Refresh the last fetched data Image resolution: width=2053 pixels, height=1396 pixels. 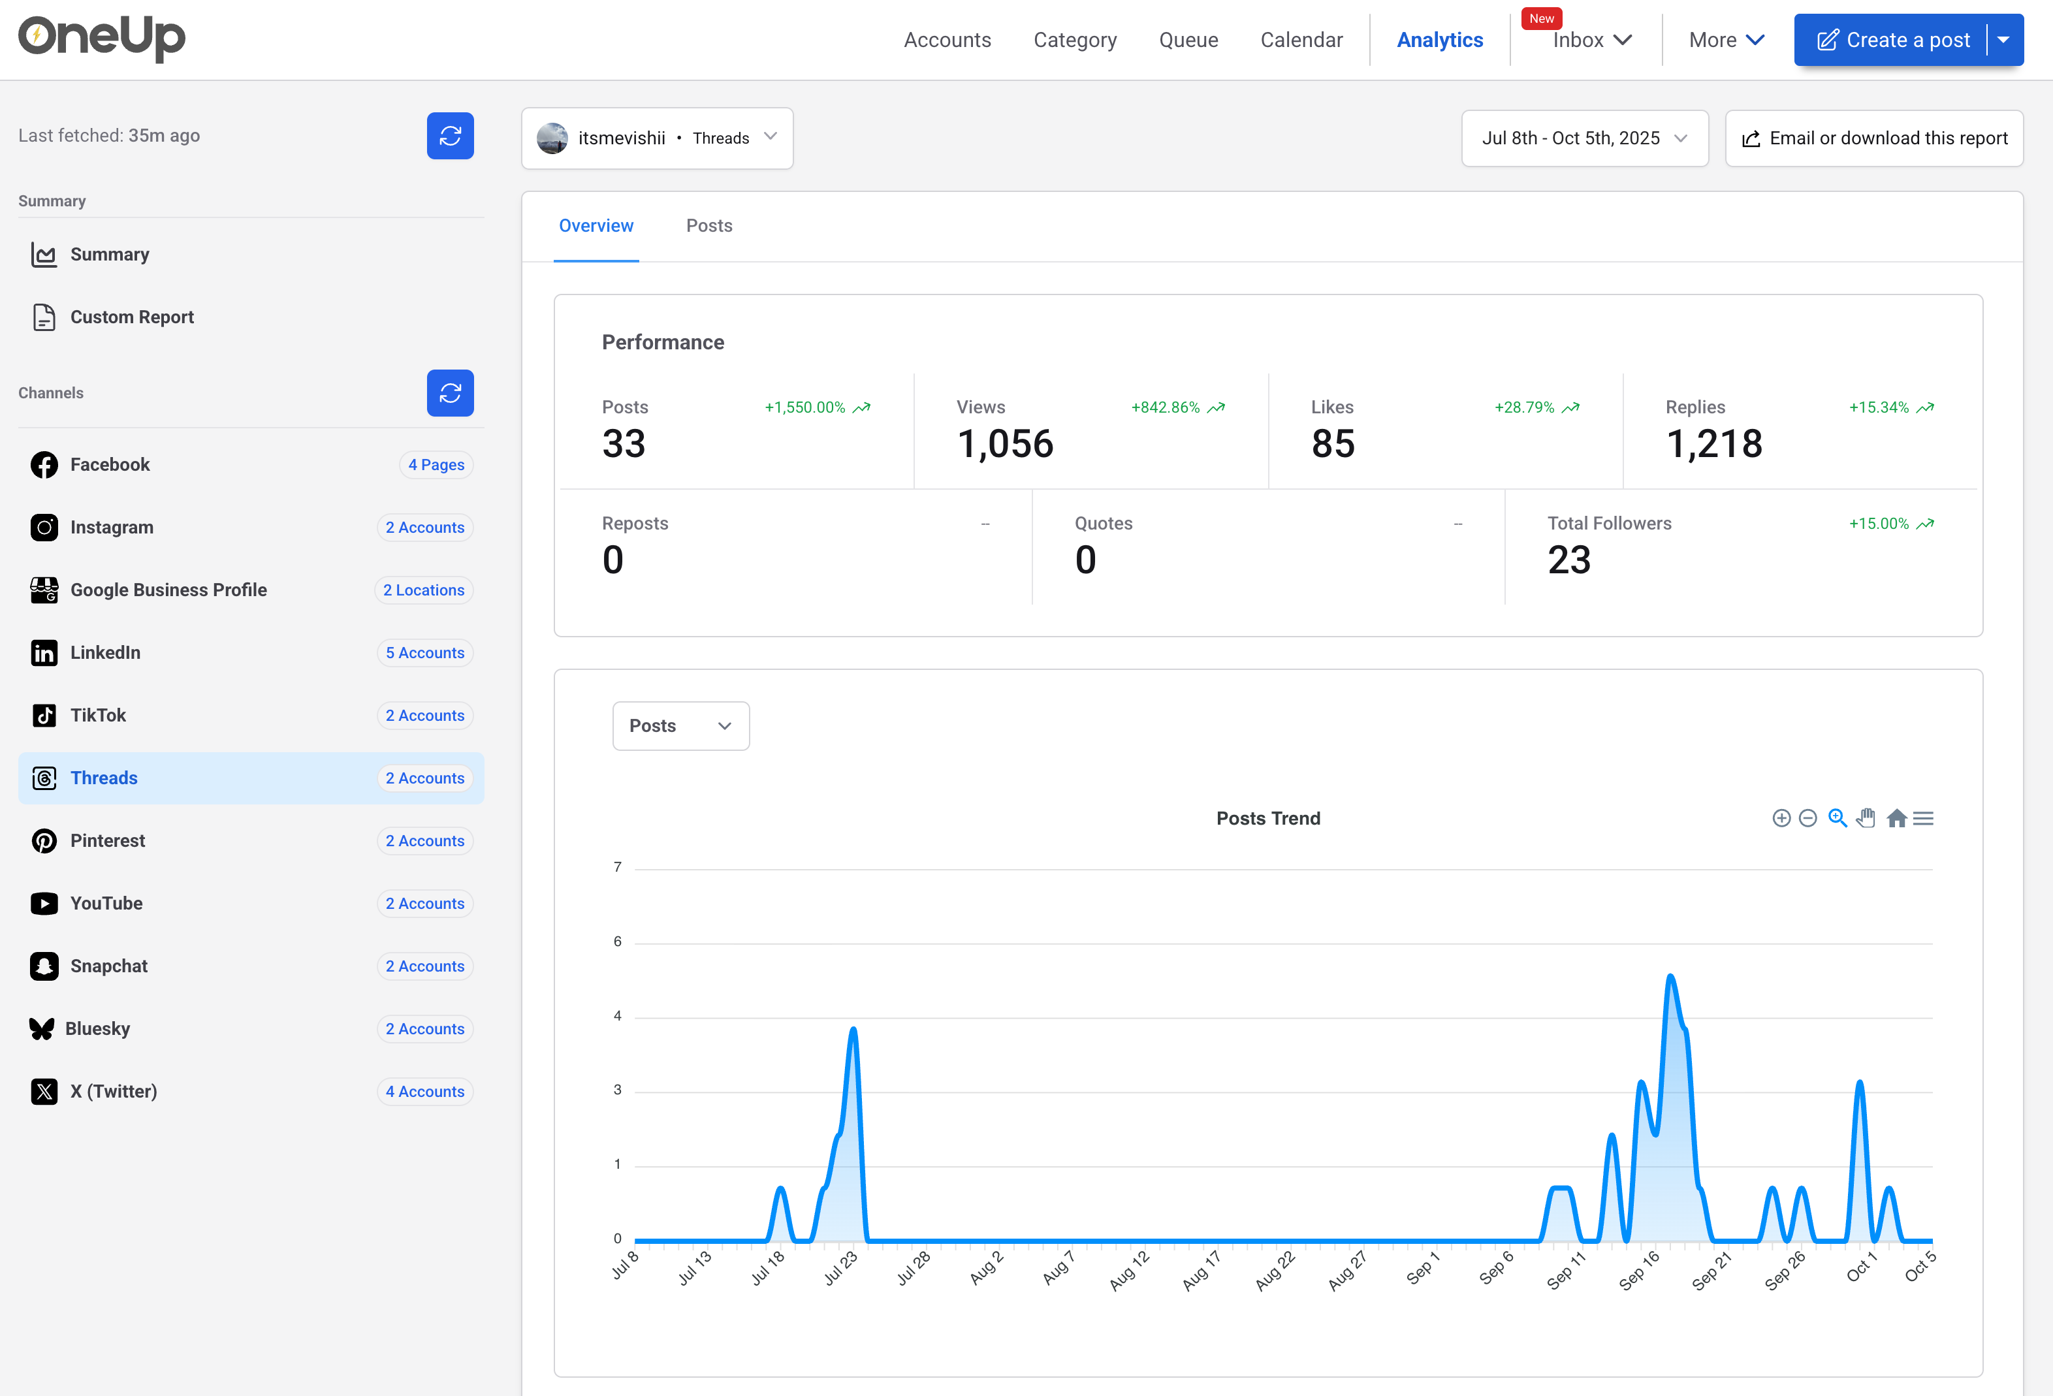pyautogui.click(x=451, y=136)
